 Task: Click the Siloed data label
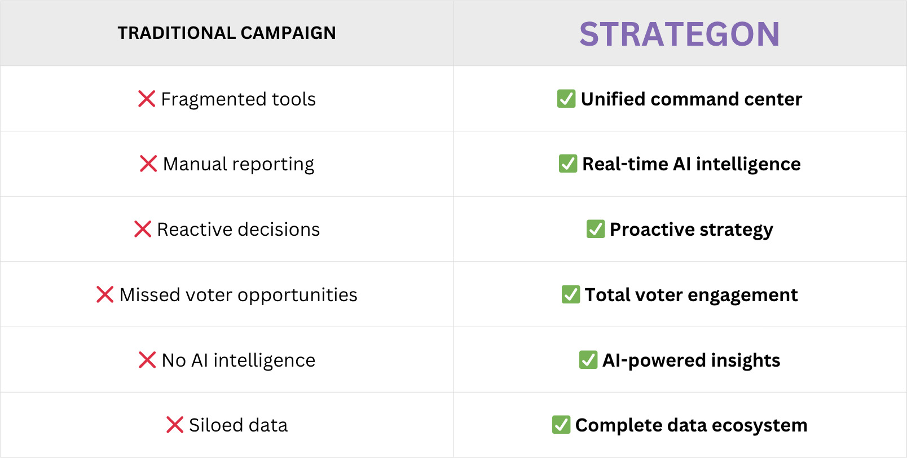[x=239, y=425]
